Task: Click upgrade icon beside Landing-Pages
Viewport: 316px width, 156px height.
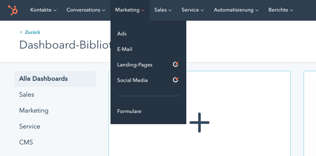Action: coord(175,64)
